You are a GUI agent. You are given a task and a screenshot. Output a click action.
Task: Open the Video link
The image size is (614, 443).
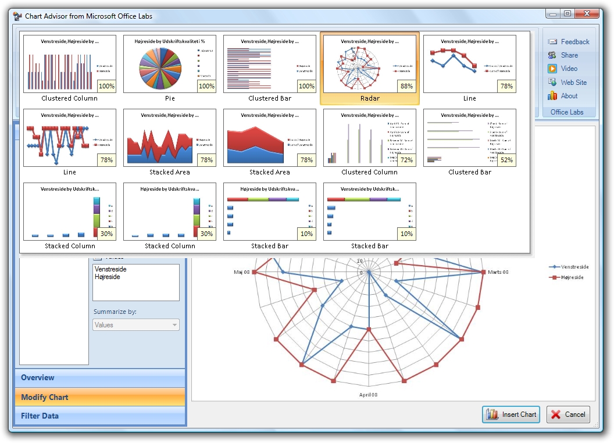569,69
